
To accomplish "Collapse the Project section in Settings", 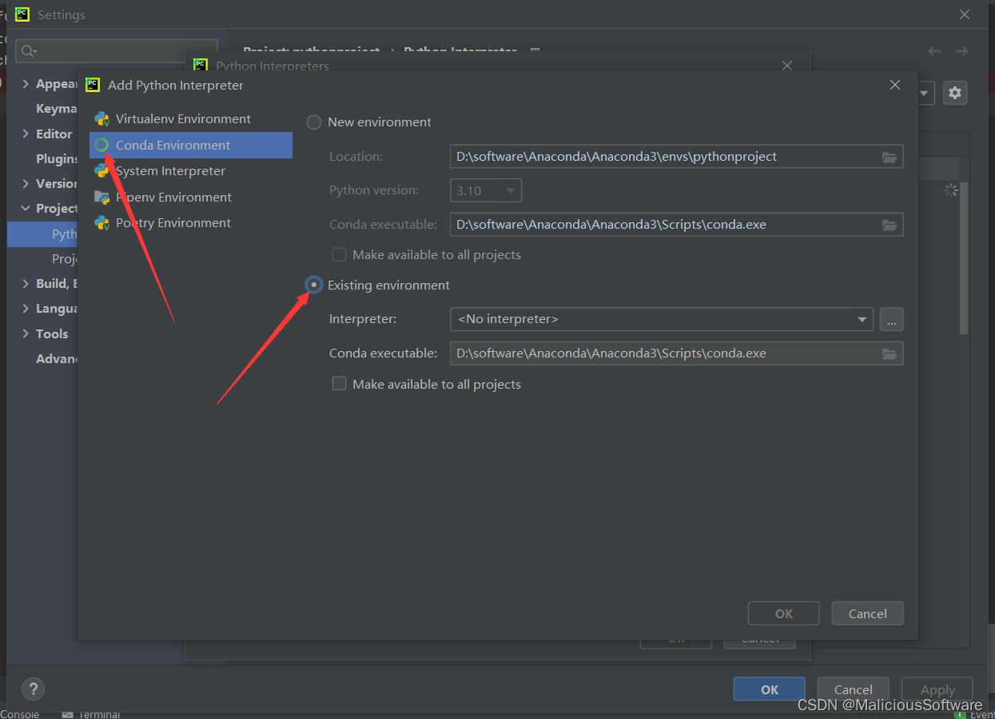I will (x=26, y=208).
